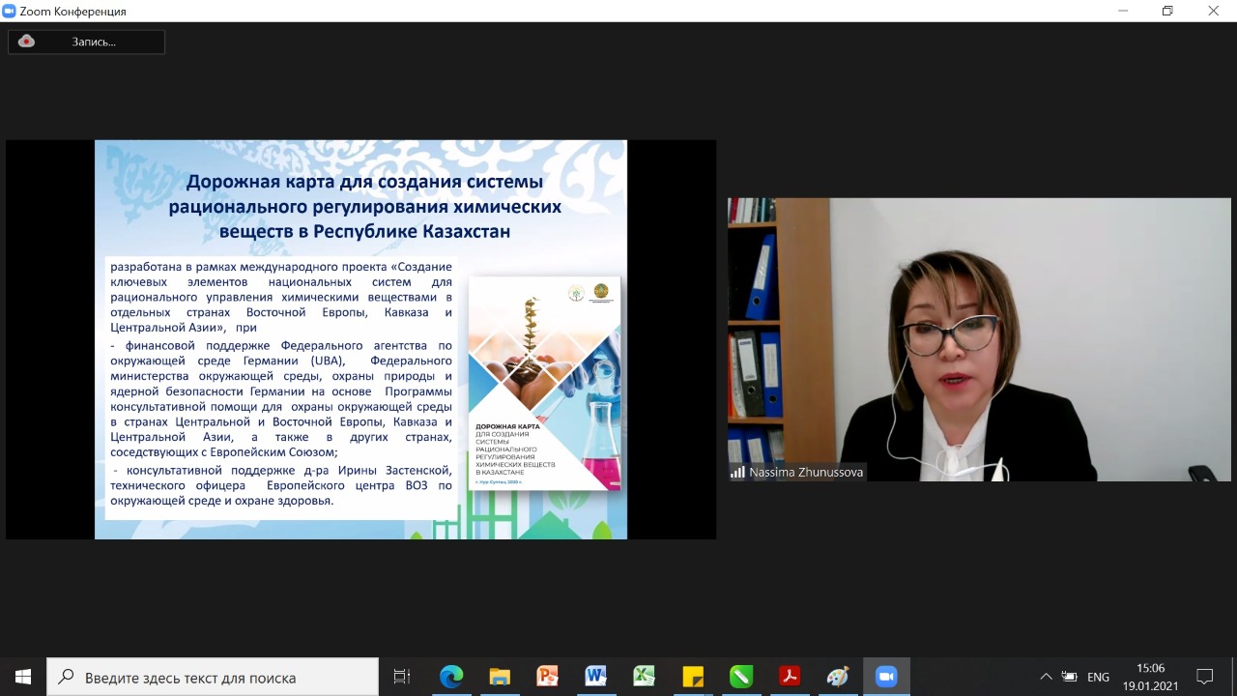Click the Zoom icon in the taskbar
Viewport: 1237px width, 696px height.
(886, 677)
